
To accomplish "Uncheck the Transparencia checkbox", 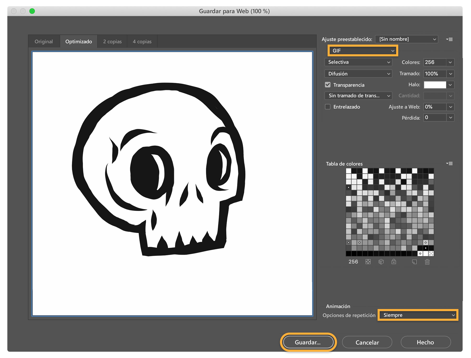I will click(x=328, y=85).
